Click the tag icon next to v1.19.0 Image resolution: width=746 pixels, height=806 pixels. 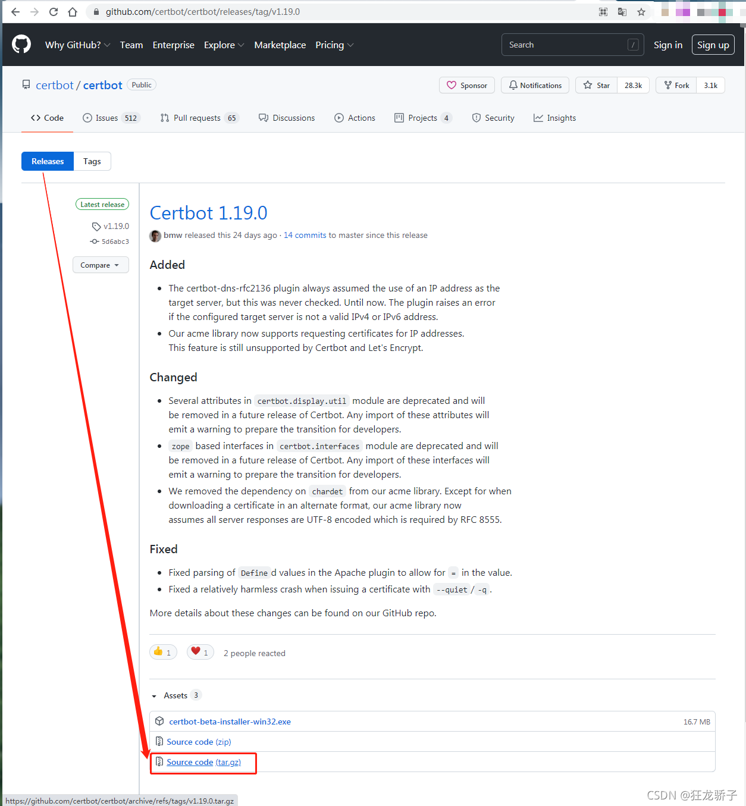(96, 227)
